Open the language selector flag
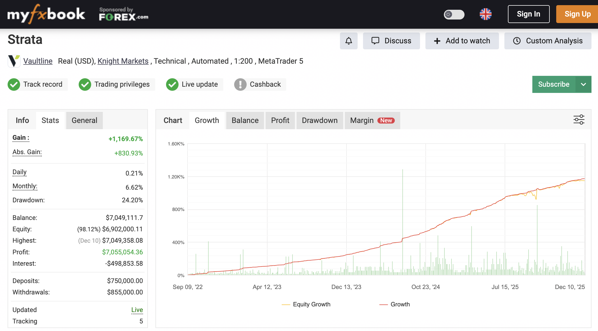The image size is (598, 331). click(486, 14)
